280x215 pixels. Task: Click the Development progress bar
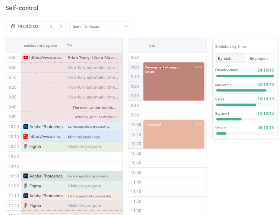click(x=245, y=76)
